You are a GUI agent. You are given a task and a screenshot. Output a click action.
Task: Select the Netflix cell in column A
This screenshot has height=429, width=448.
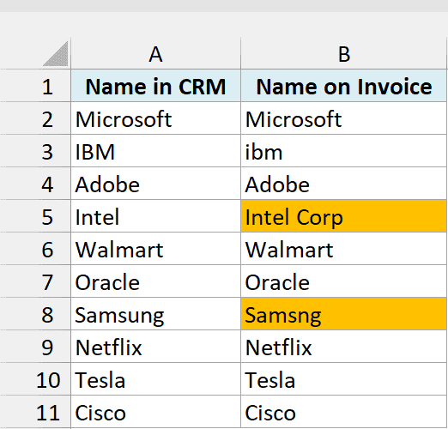pos(156,347)
